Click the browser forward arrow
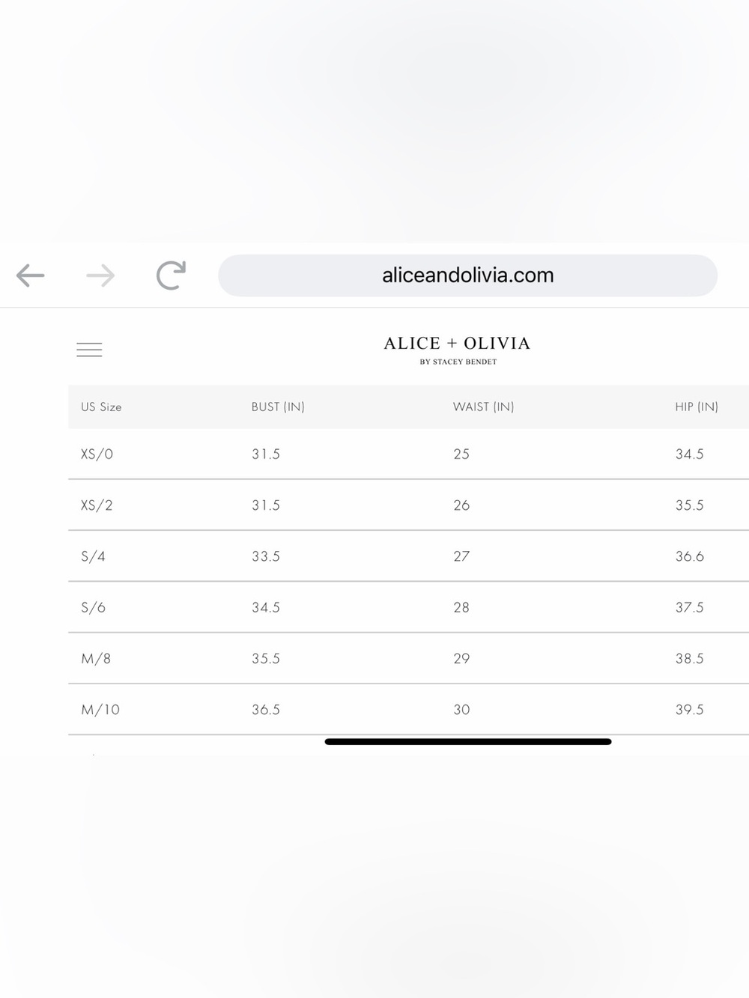This screenshot has width=749, height=998. click(100, 276)
